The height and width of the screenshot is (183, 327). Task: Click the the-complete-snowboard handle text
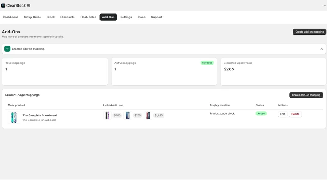(39, 120)
